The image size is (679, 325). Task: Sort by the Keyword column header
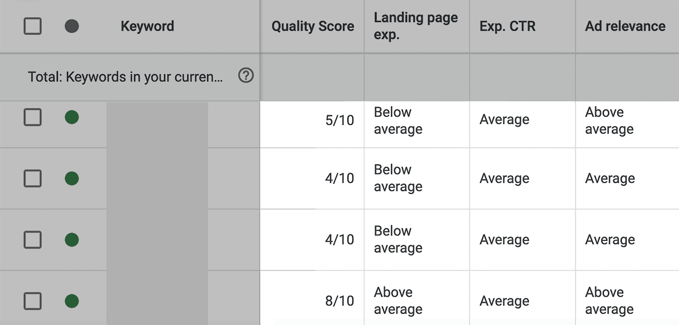[x=147, y=26]
